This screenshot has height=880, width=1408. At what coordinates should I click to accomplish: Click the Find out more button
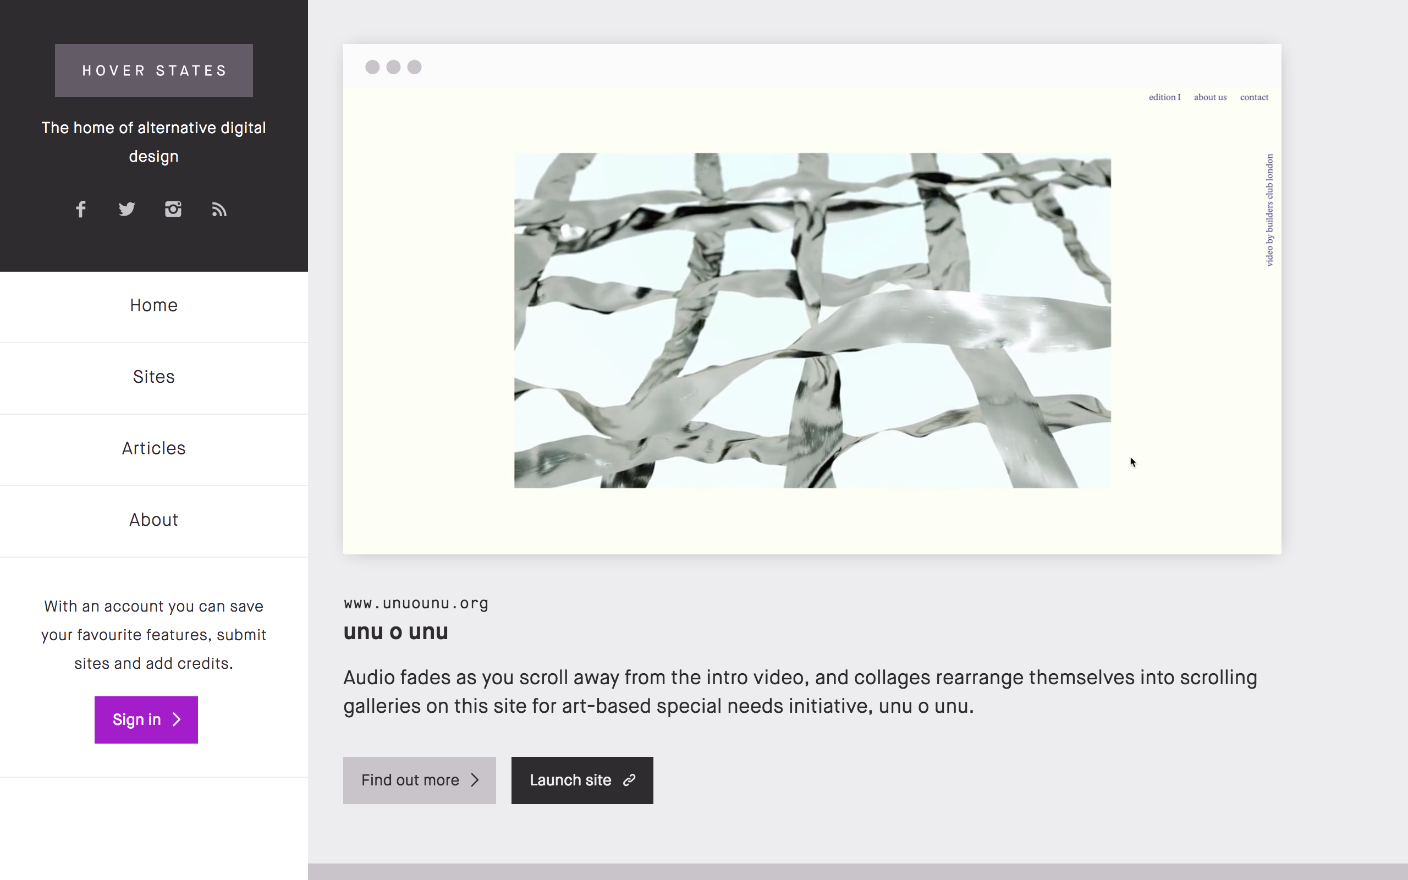419,780
